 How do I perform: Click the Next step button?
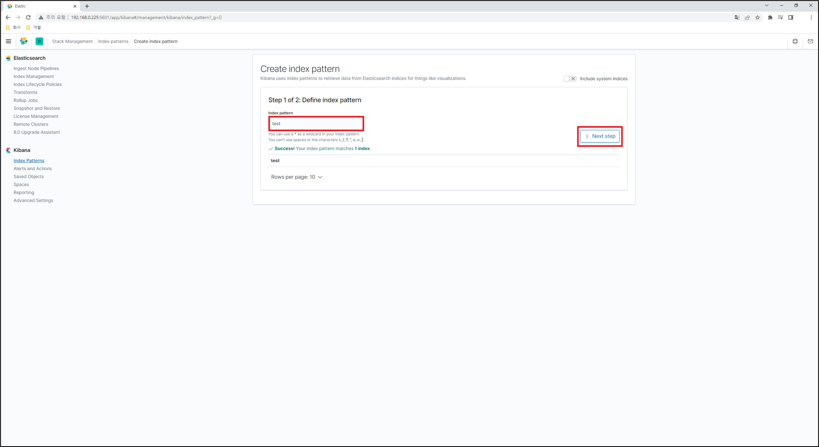(x=600, y=136)
